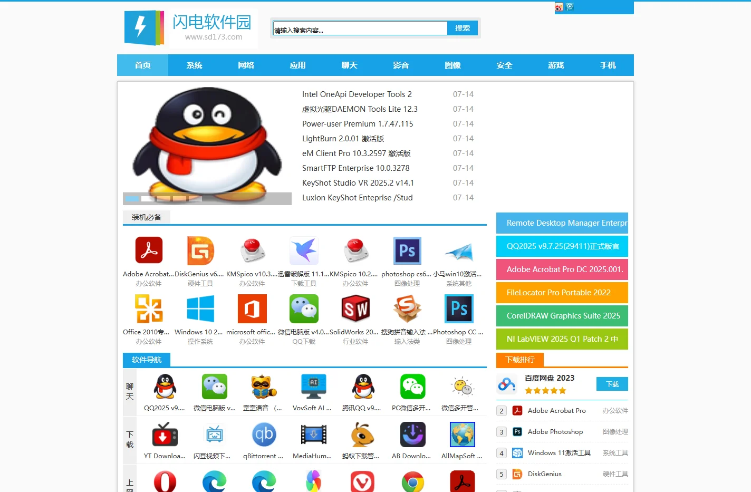The image size is (751, 492).
Task: Click the KMSpico v10.3 red button icon
Action: (252, 250)
